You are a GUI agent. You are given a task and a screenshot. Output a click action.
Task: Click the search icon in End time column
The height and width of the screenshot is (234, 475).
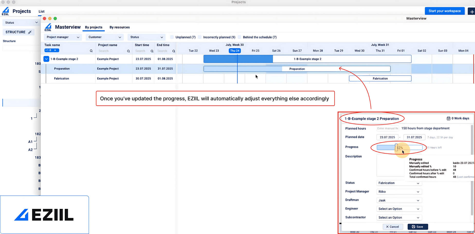click(x=174, y=51)
